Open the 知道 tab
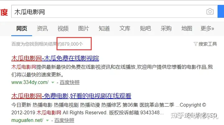This screenshot has width=224, height=125. point(104,28)
